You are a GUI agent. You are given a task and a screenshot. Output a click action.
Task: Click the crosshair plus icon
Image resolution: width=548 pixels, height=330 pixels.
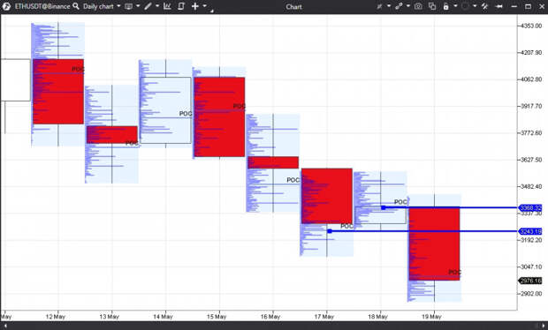195,6
